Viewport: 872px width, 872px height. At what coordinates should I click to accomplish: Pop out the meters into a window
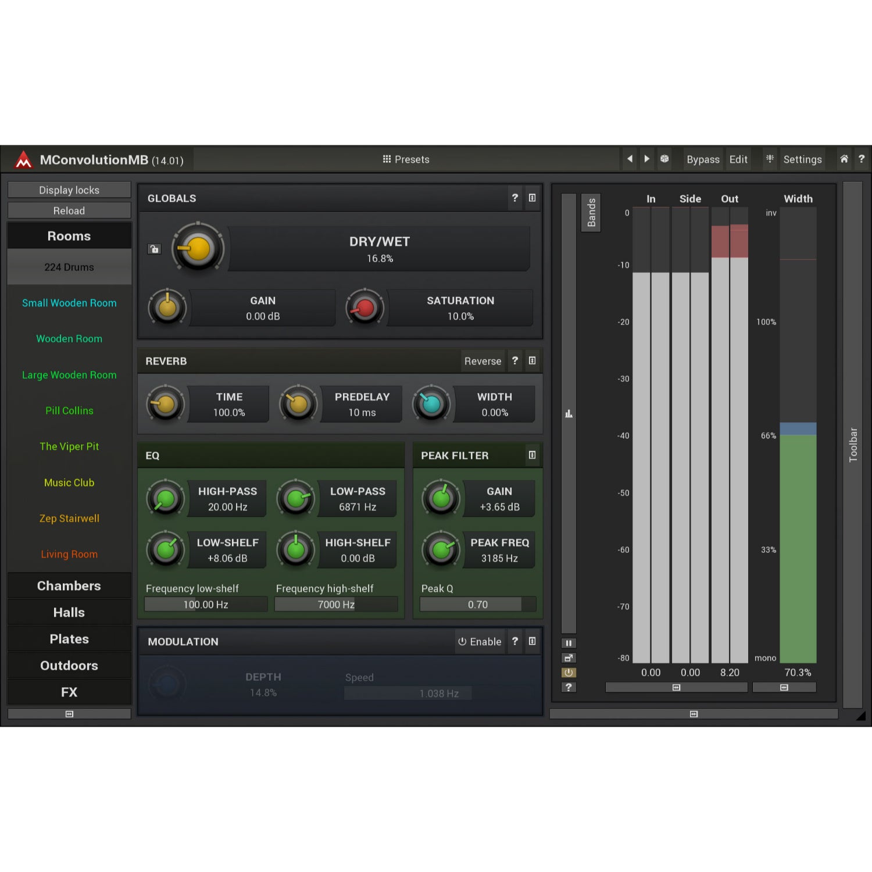pos(569,657)
